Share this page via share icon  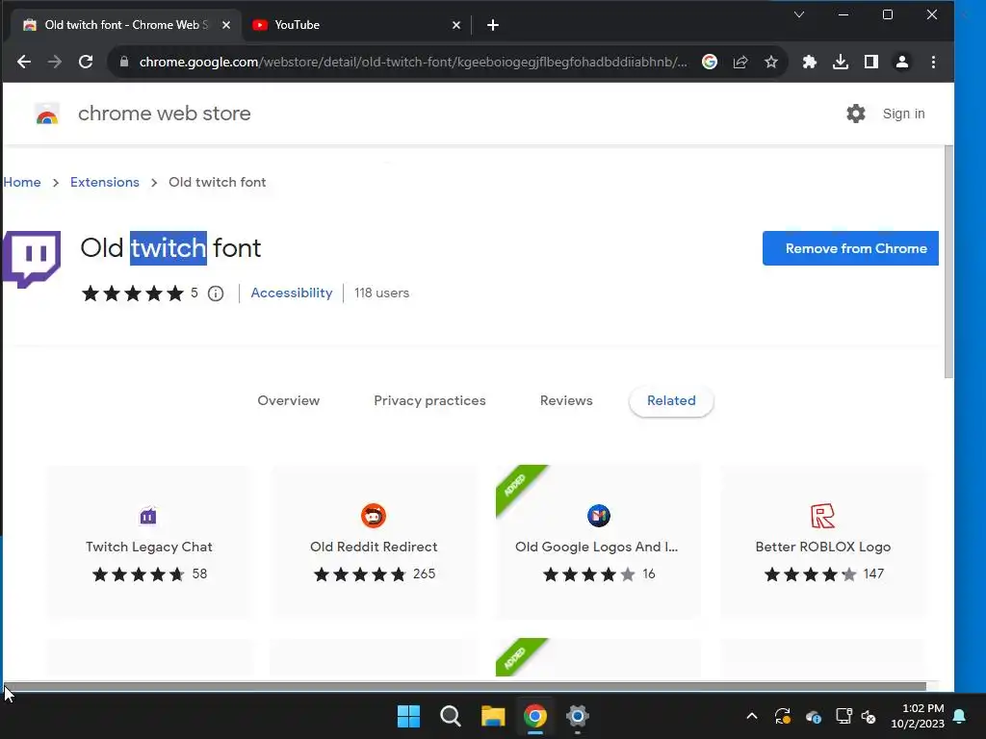[740, 62]
